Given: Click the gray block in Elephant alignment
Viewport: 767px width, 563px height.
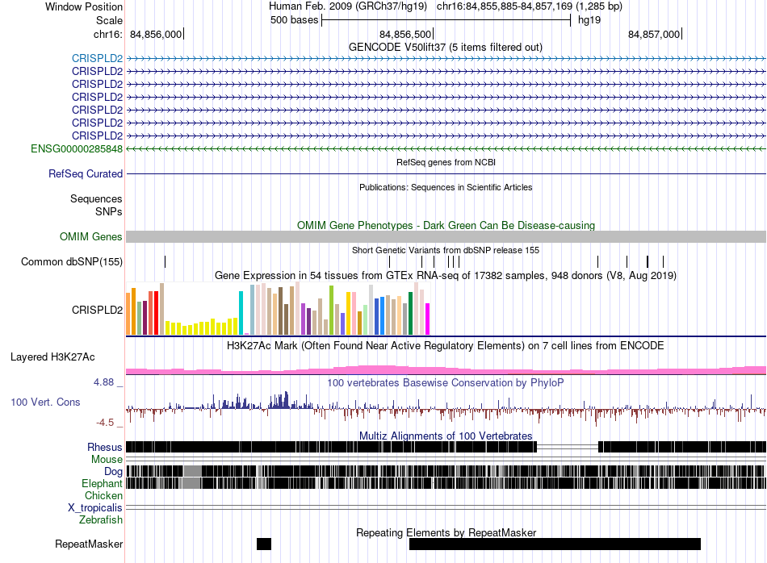Looking at the screenshot, I should [x=191, y=483].
